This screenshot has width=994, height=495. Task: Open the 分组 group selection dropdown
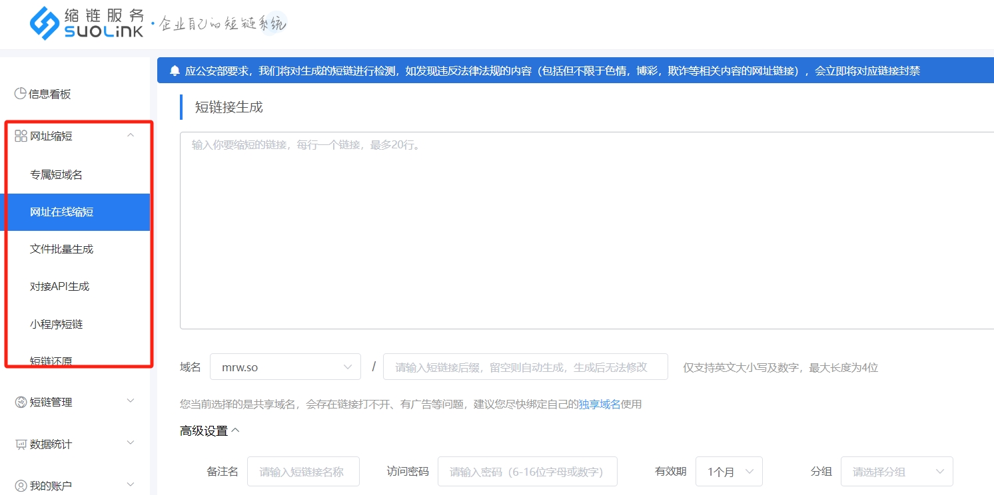click(x=896, y=472)
